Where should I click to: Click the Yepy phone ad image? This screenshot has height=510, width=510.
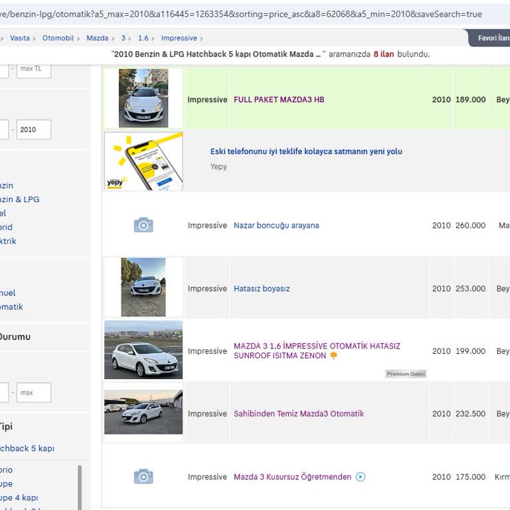point(143,161)
